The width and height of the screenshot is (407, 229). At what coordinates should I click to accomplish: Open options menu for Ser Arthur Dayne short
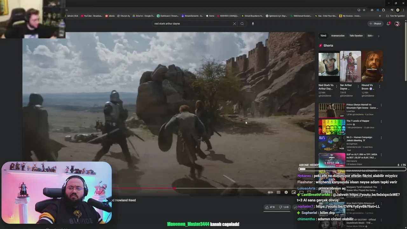[358, 86]
